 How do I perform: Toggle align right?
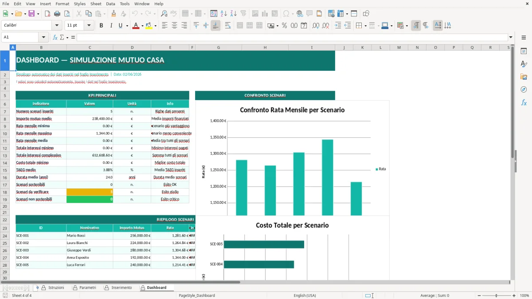184,26
